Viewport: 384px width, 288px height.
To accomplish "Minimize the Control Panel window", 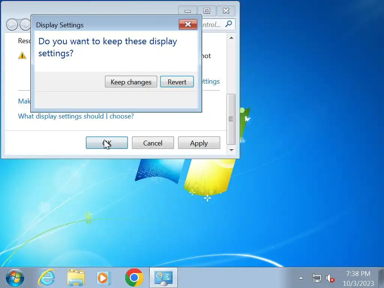I will point(187,11).
